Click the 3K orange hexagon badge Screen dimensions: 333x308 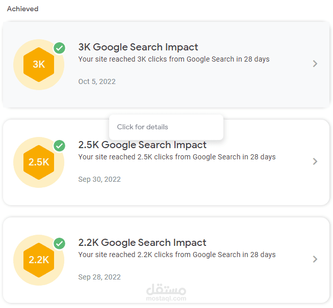click(x=39, y=65)
